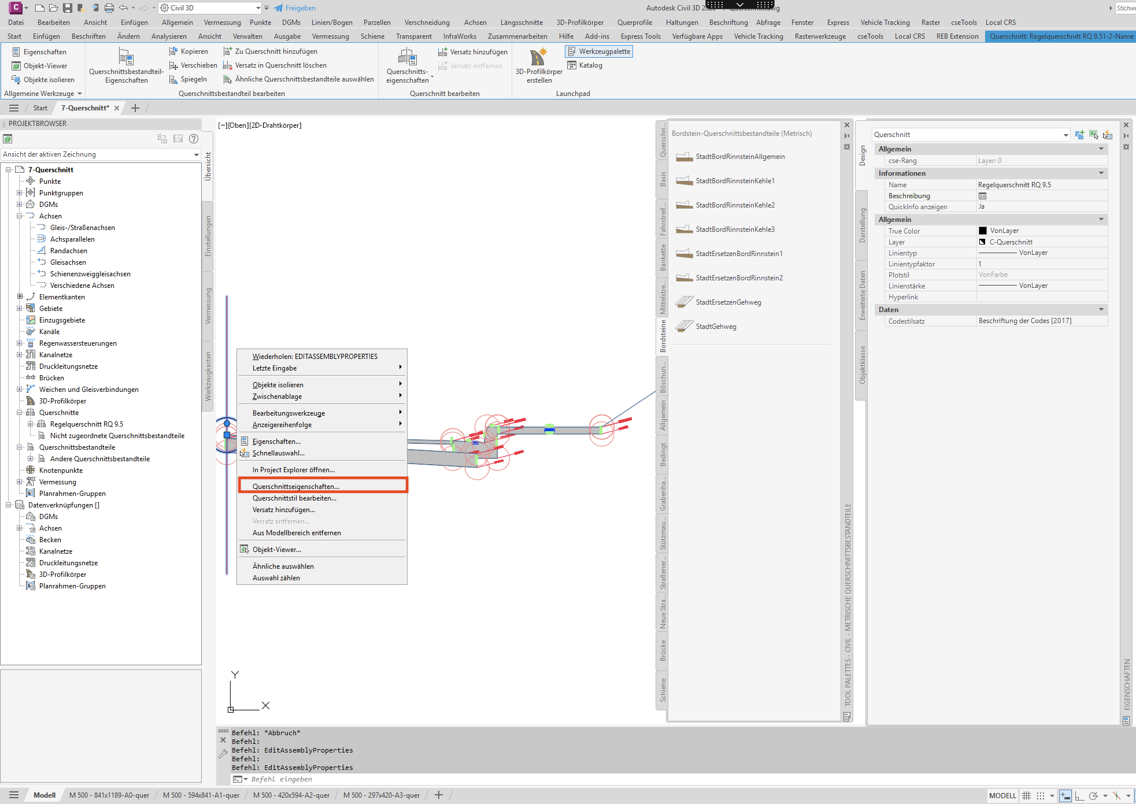Click the C-Querschnitt layer color swatch
This screenshot has width=1136, height=804.
982,242
